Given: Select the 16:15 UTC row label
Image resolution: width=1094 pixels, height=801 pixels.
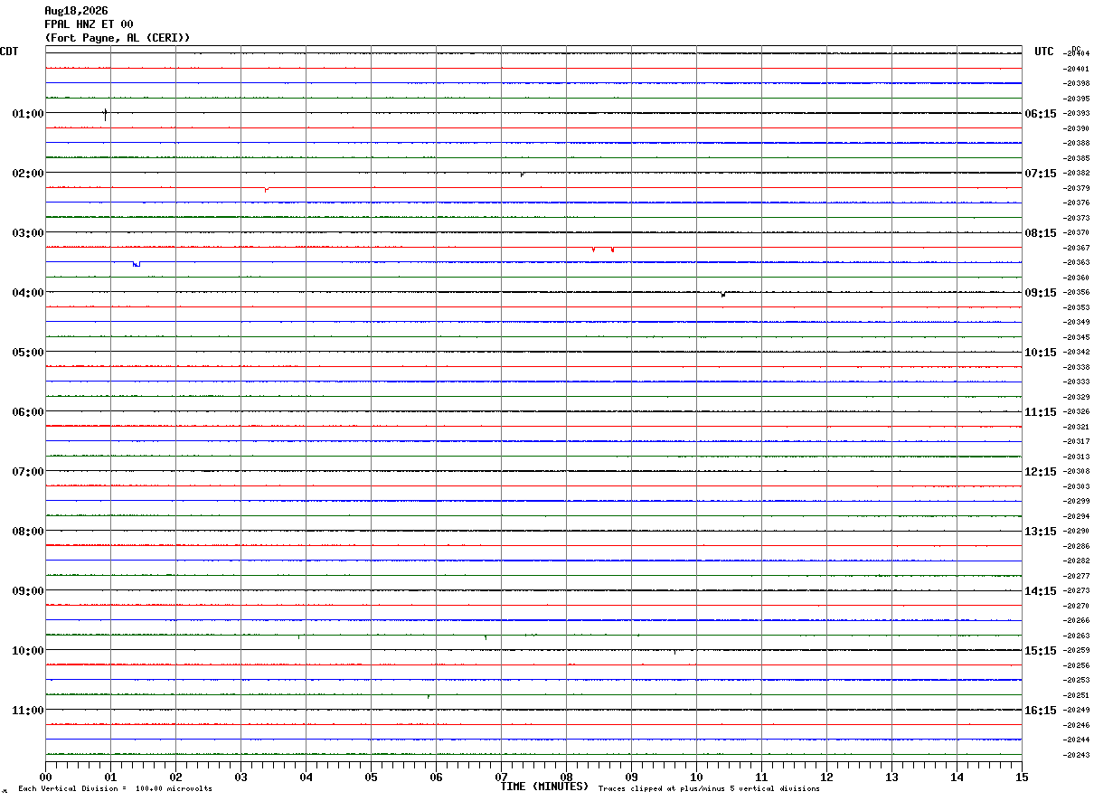Looking at the screenshot, I should 1040,710.
